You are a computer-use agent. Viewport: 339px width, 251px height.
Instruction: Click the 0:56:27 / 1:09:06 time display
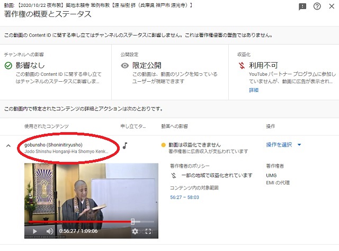pyautogui.click(x=78, y=231)
